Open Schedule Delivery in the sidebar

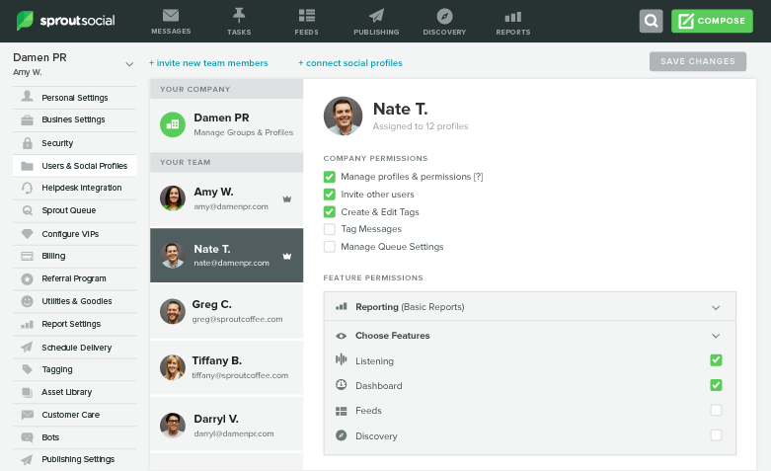(75, 348)
